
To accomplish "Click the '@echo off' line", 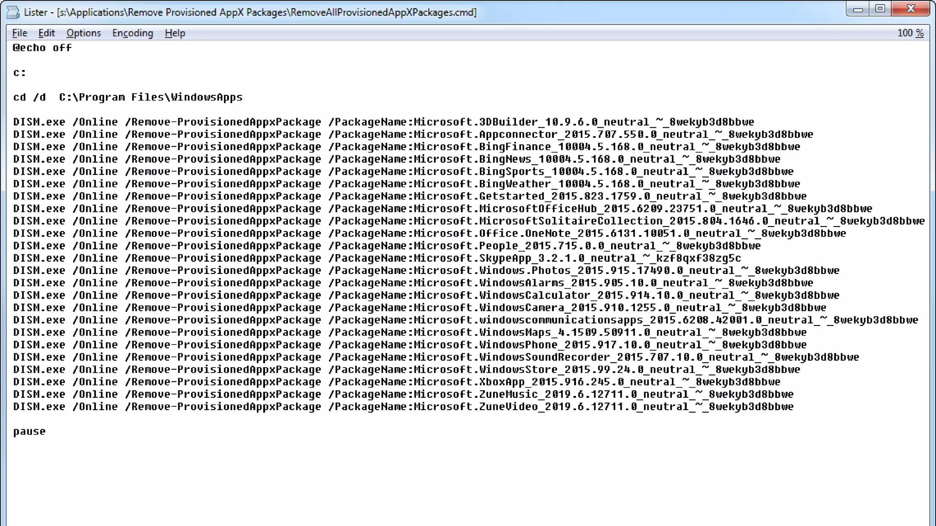I will pyautogui.click(x=43, y=48).
